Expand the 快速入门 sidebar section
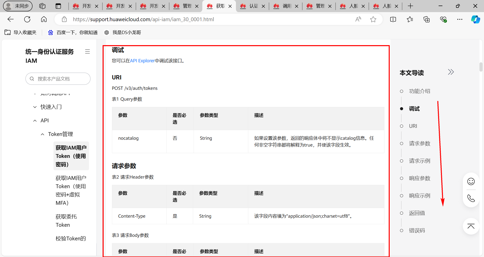The height and width of the screenshot is (257, 484). (35, 107)
